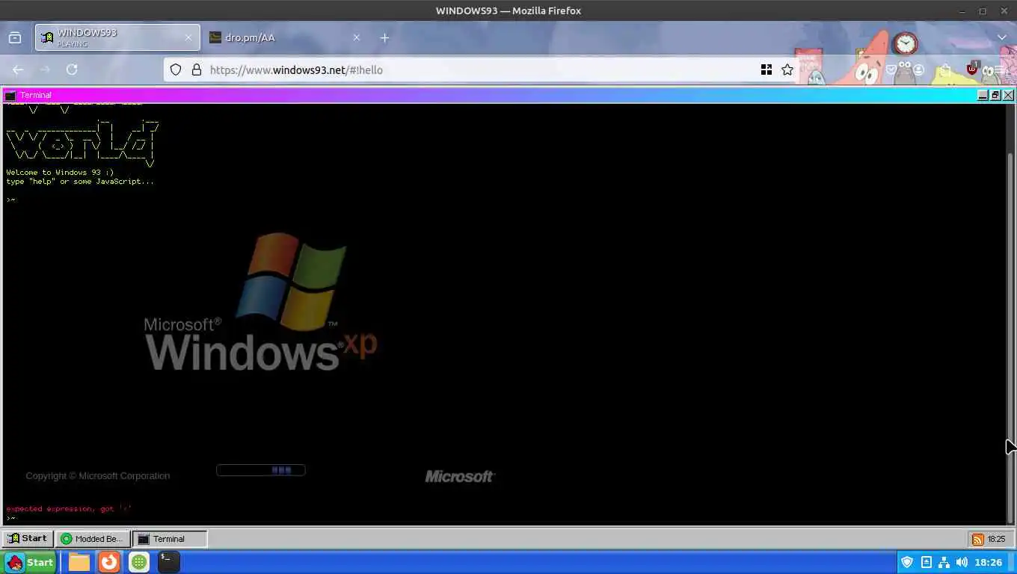Minimize the Terminal window
Screen dimensions: 1017x574
click(983, 95)
